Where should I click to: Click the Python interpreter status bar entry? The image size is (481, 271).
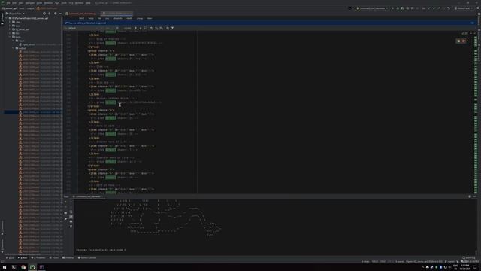click(424, 262)
